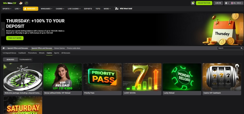Click the WinWin Bet logo
This screenshot has width=244, height=114.
click(x=10, y=3)
